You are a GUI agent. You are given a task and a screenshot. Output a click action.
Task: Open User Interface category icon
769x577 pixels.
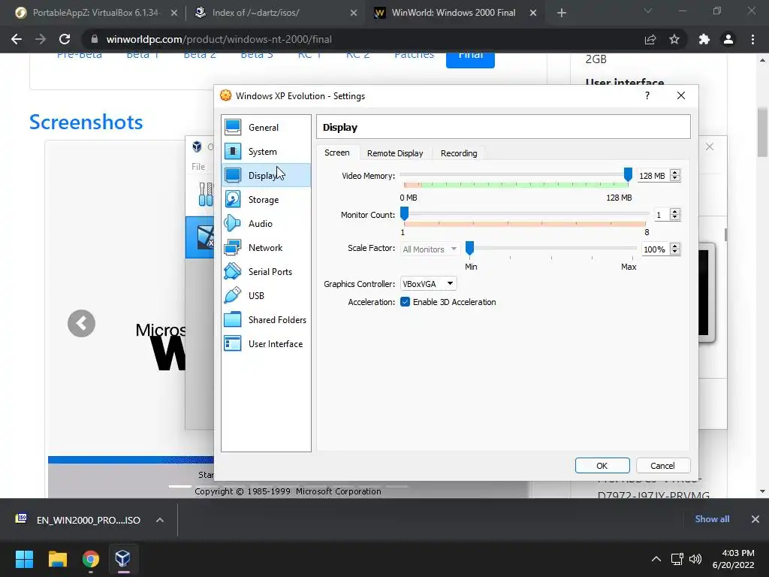(233, 343)
